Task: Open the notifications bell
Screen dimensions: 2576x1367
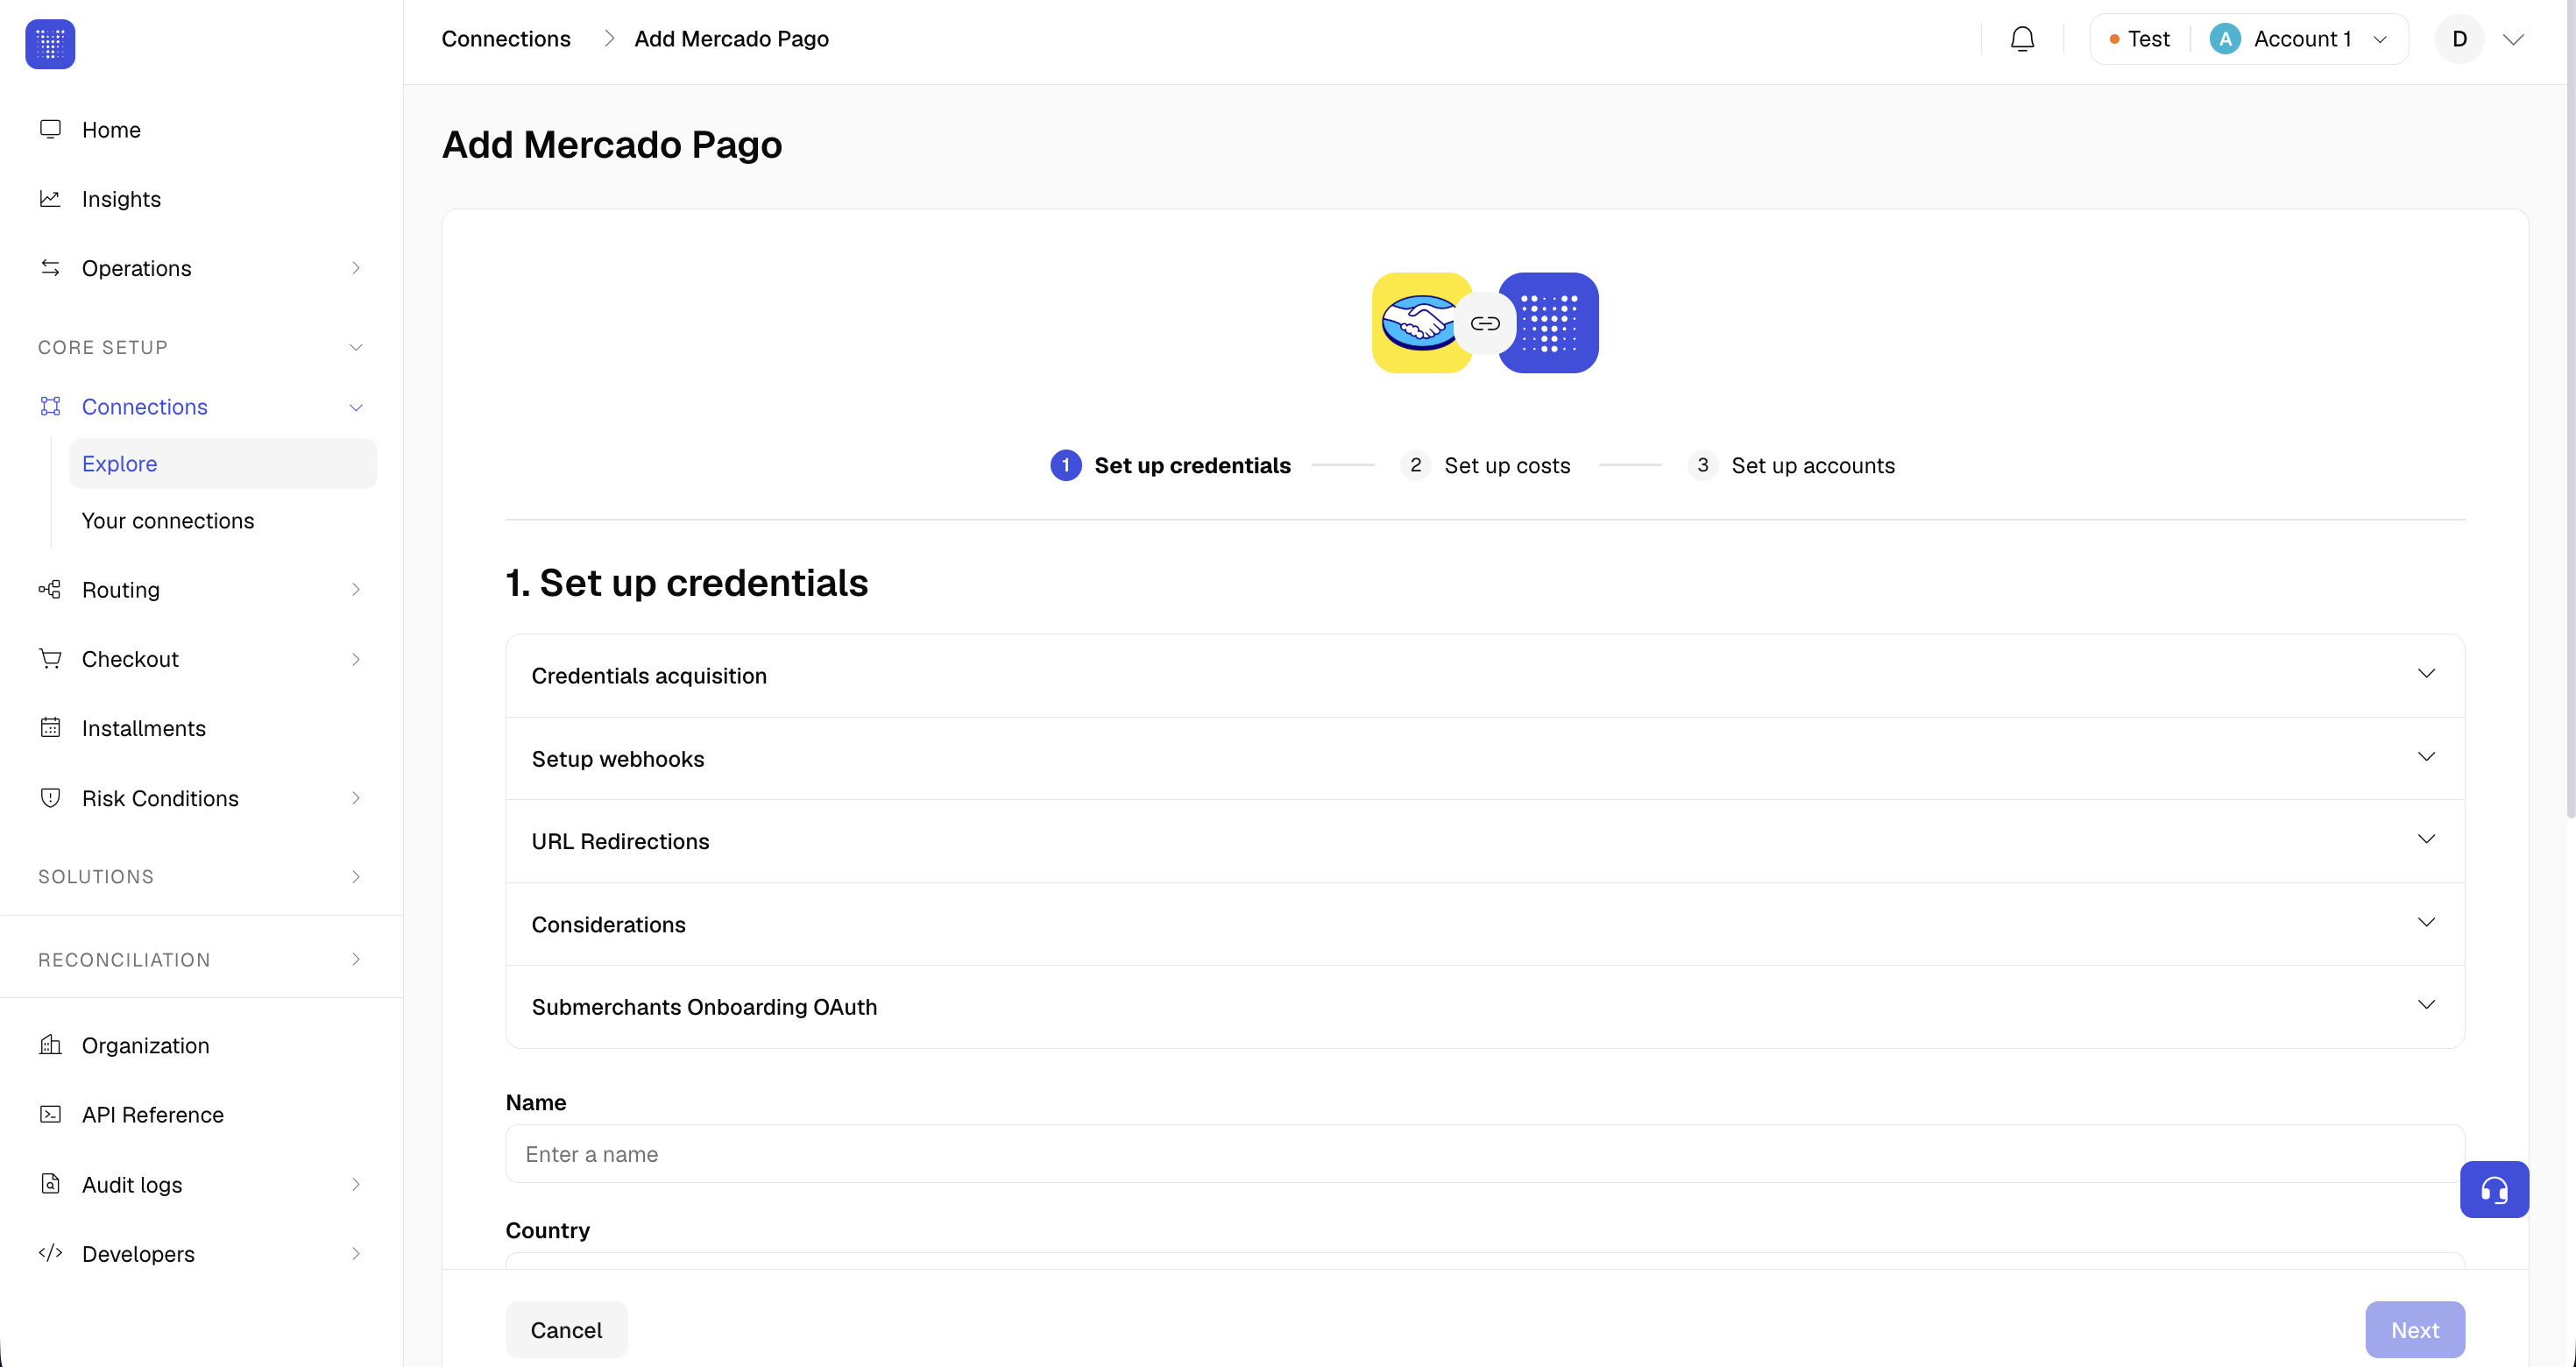Action: click(2022, 39)
